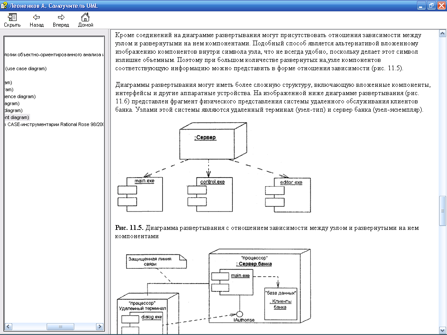
Task: Select the '(use case diagram)' contents entry
Action: [x=26, y=68]
